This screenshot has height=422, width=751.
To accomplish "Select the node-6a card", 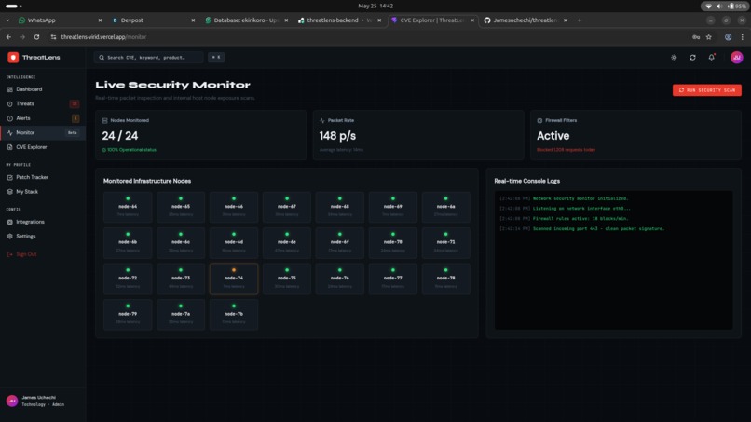I will point(446,207).
